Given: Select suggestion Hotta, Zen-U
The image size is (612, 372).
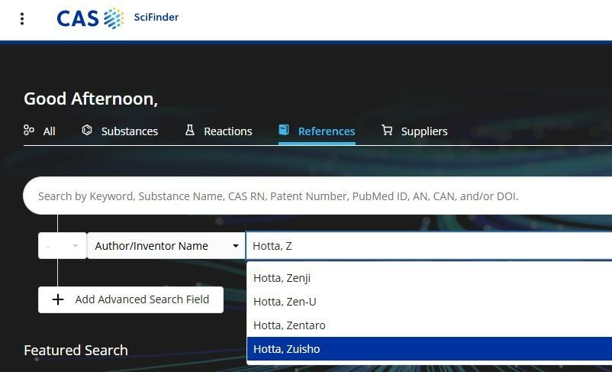Looking at the screenshot, I should click(x=430, y=302).
